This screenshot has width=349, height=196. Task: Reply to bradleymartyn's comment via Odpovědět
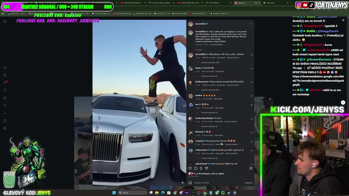(x=221, y=85)
